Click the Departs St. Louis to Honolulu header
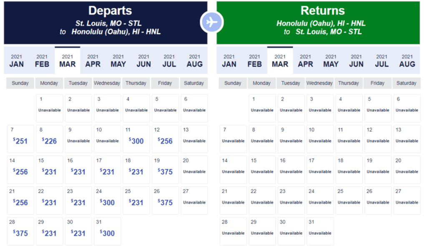Screen dimensions: 427x246 105,23
